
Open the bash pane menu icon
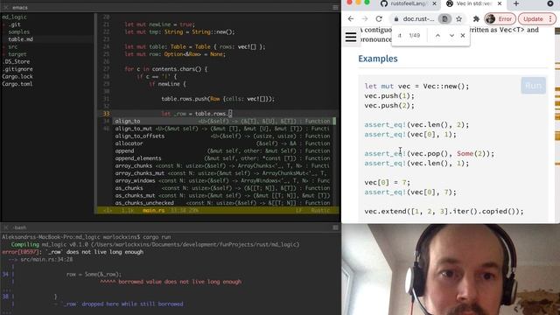336,227
